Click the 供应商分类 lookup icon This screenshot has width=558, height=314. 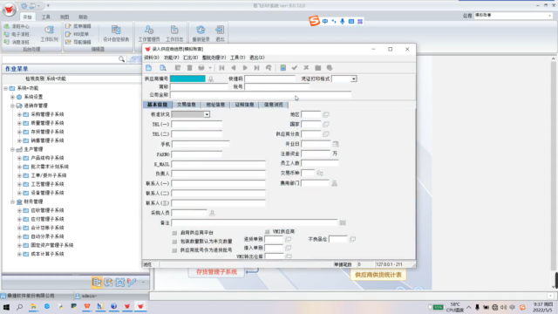click(x=325, y=133)
